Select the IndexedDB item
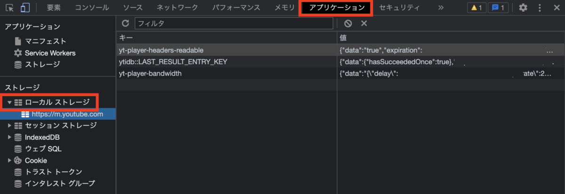 [x=42, y=137]
